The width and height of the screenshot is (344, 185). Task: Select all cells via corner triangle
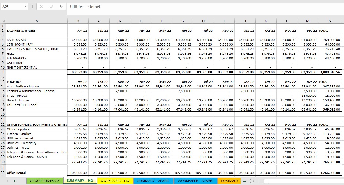point(3,21)
